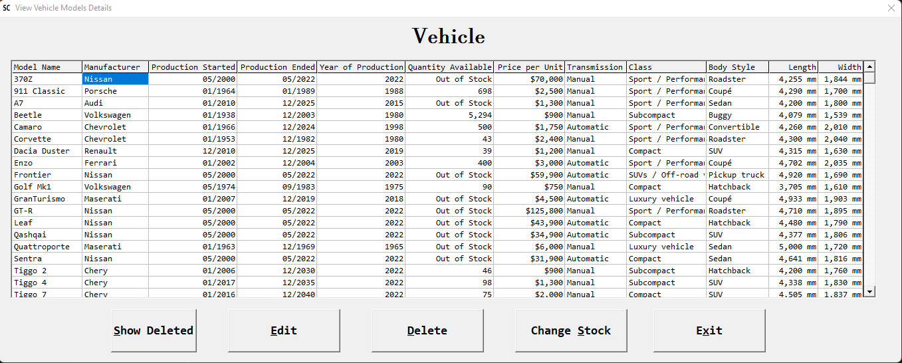Click the Manufacturer column header
This screenshot has height=363, width=902.
116,67
